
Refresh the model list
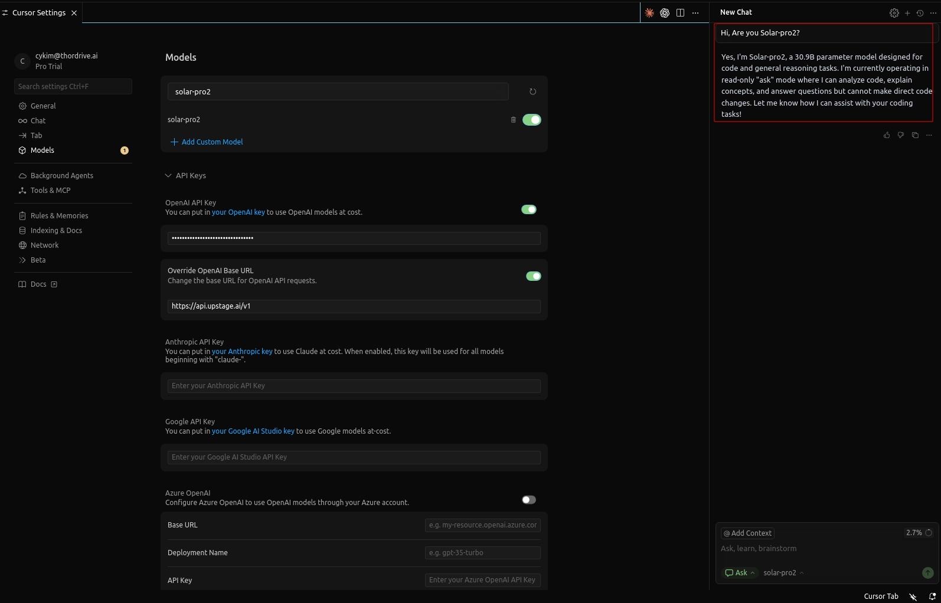pyautogui.click(x=532, y=91)
